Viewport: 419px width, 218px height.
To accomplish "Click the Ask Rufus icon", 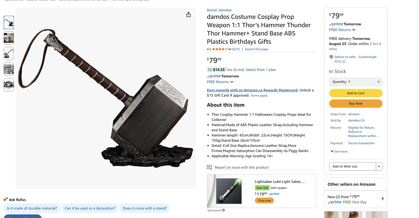I will [x=6, y=199].
